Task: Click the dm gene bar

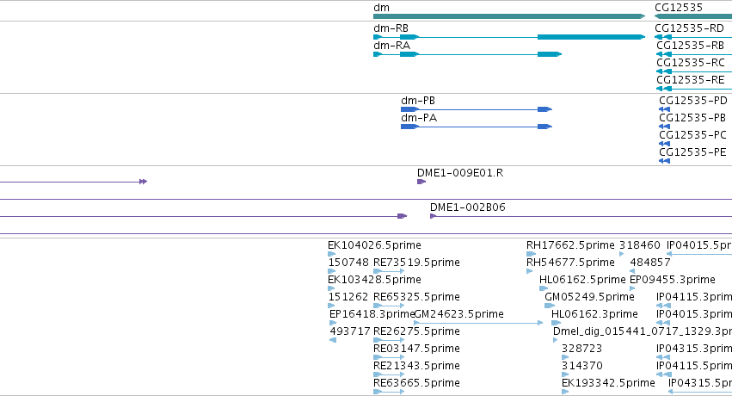Action: 509,16
